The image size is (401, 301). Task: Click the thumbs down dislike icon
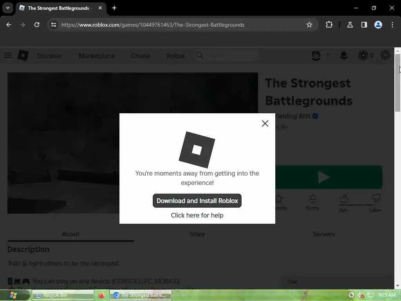pyautogui.click(x=376, y=199)
